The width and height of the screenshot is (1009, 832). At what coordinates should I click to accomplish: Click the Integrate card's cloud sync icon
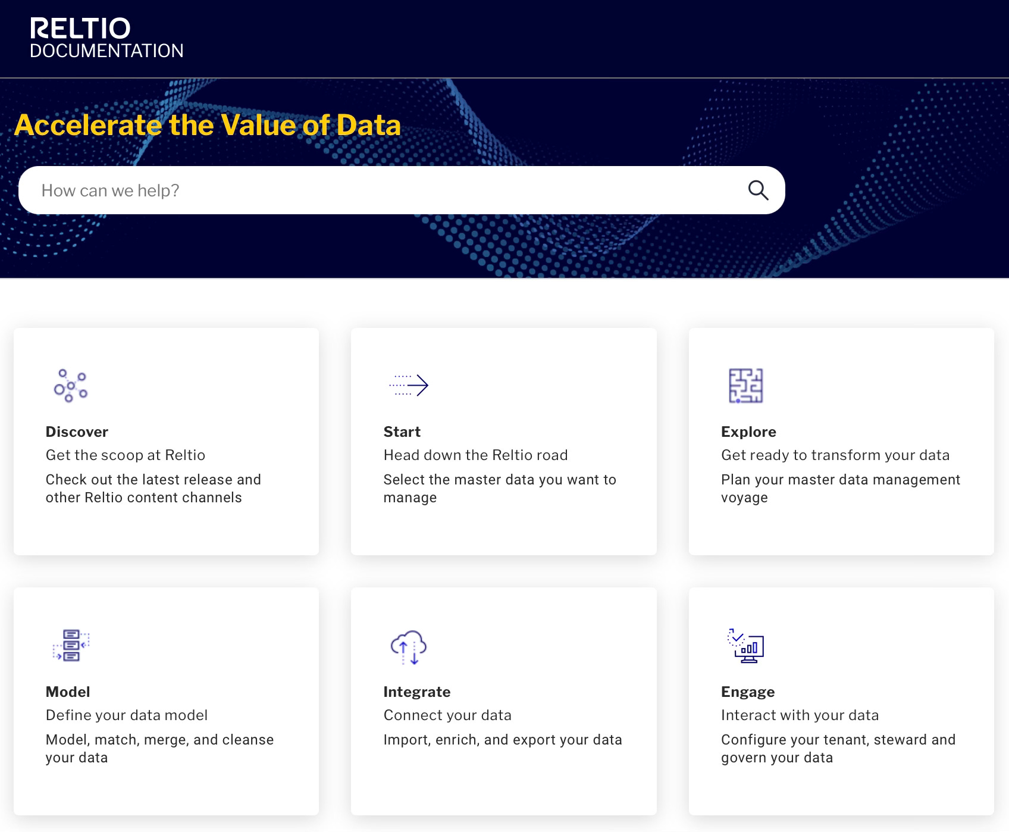(x=409, y=647)
